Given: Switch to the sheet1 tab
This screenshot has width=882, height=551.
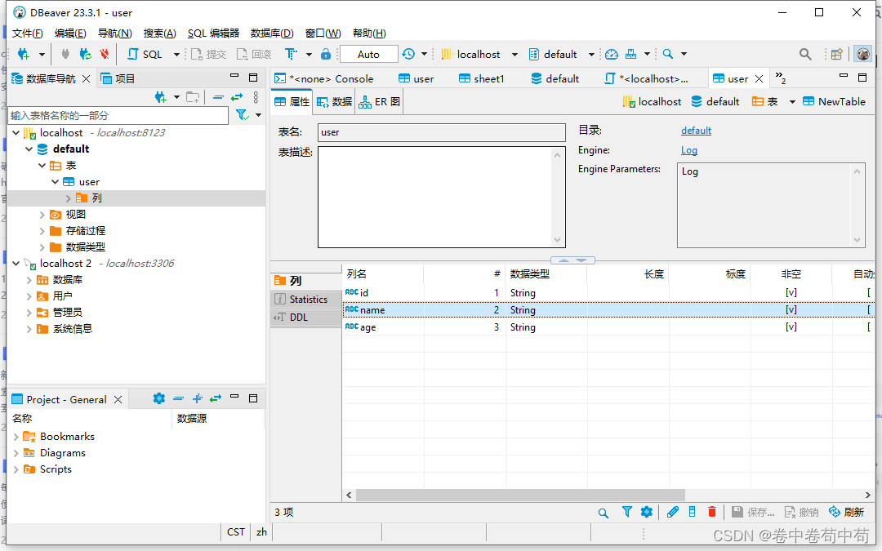Looking at the screenshot, I should tap(481, 78).
